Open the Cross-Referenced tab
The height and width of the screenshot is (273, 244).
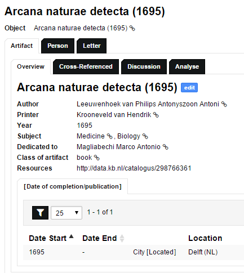(x=86, y=67)
